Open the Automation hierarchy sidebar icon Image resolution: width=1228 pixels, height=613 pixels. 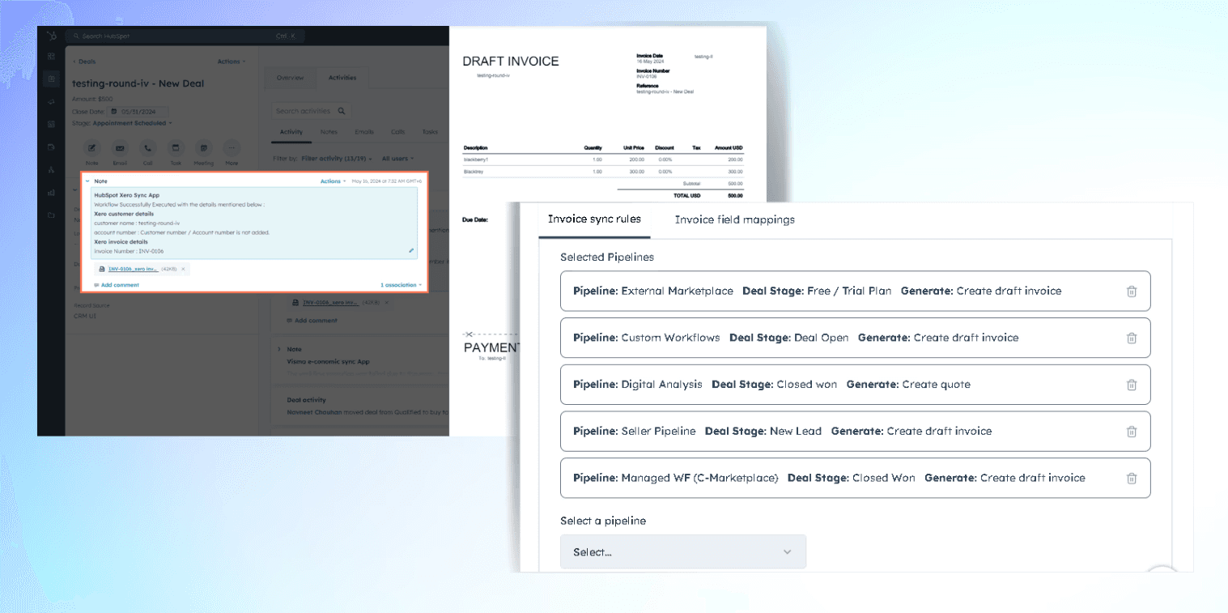tap(52, 169)
